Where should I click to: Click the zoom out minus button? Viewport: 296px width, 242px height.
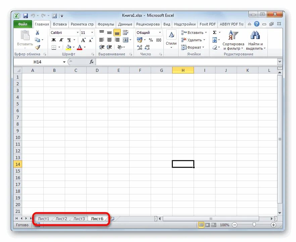tap(235, 225)
